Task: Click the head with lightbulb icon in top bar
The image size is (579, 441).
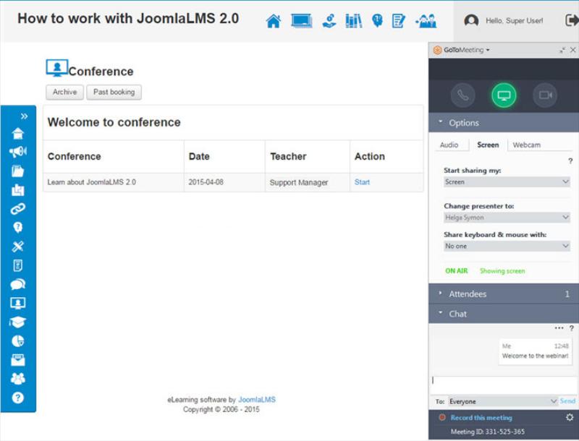Action: tap(377, 21)
